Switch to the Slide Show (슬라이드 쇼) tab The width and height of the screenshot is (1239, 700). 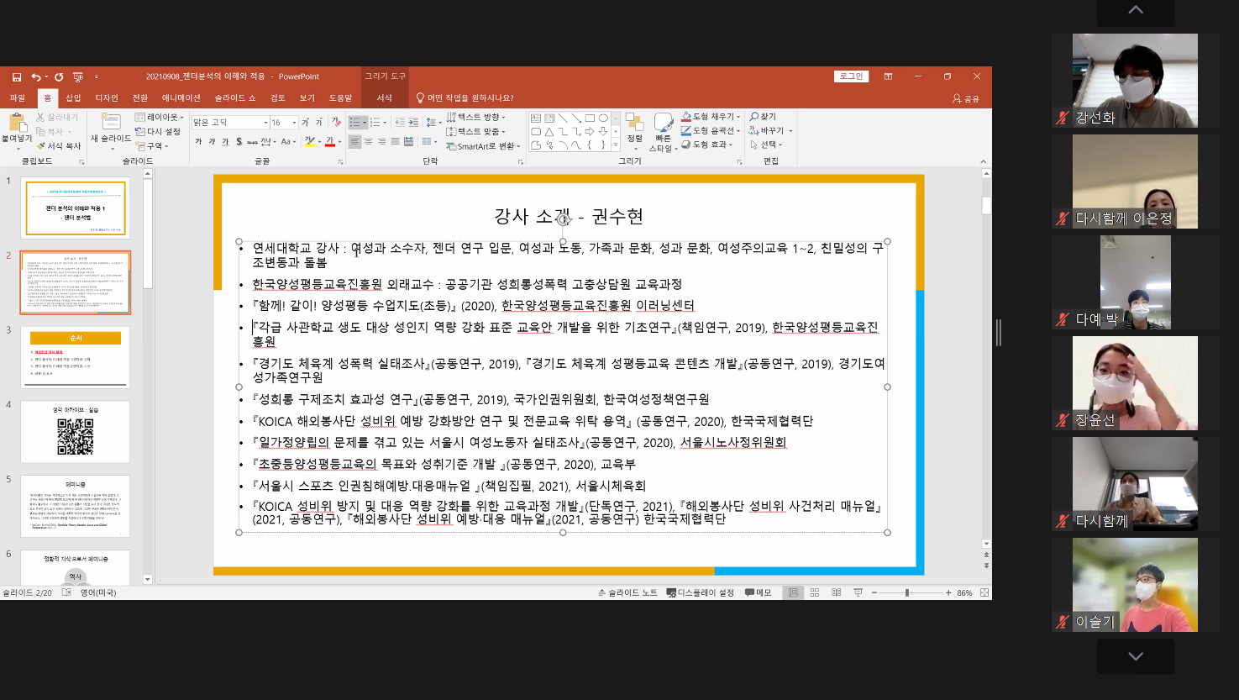point(235,98)
